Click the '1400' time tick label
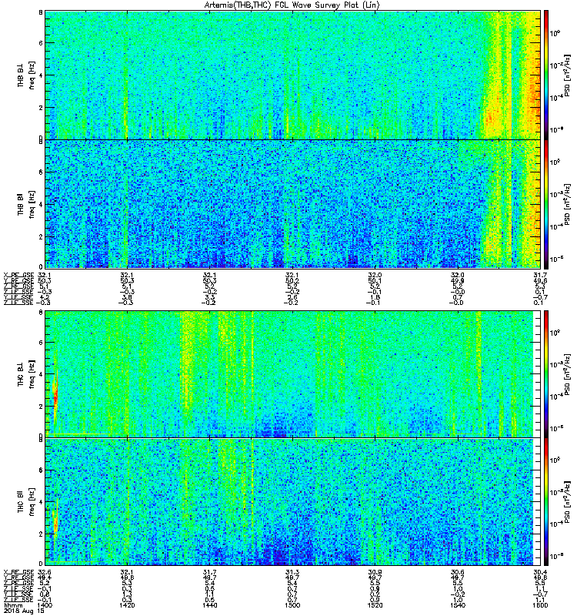Screen dimensions: 577x616 [x=45, y=605]
